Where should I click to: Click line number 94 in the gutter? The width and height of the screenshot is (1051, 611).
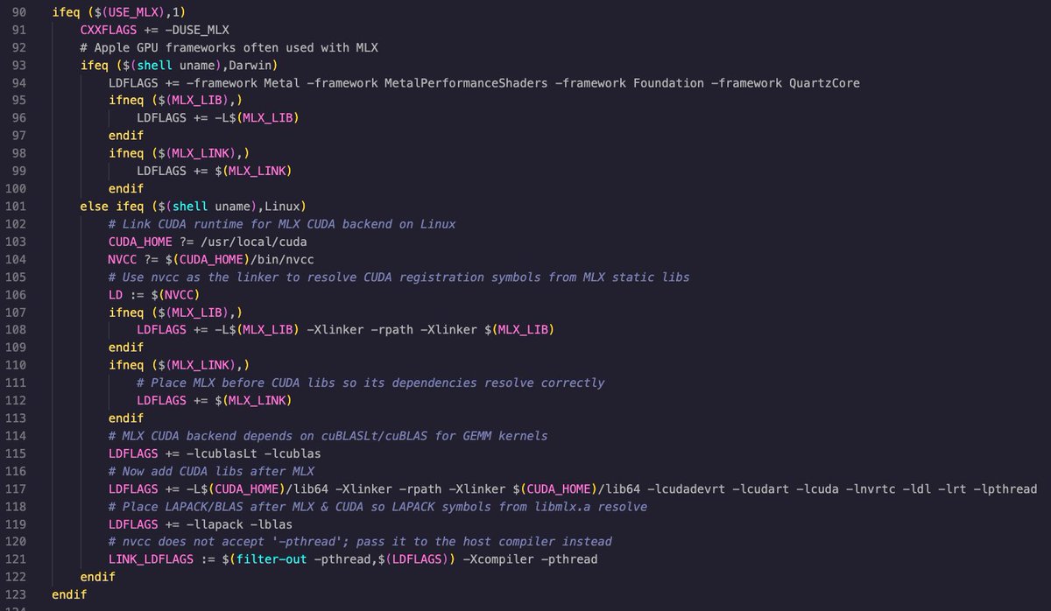tap(18, 83)
